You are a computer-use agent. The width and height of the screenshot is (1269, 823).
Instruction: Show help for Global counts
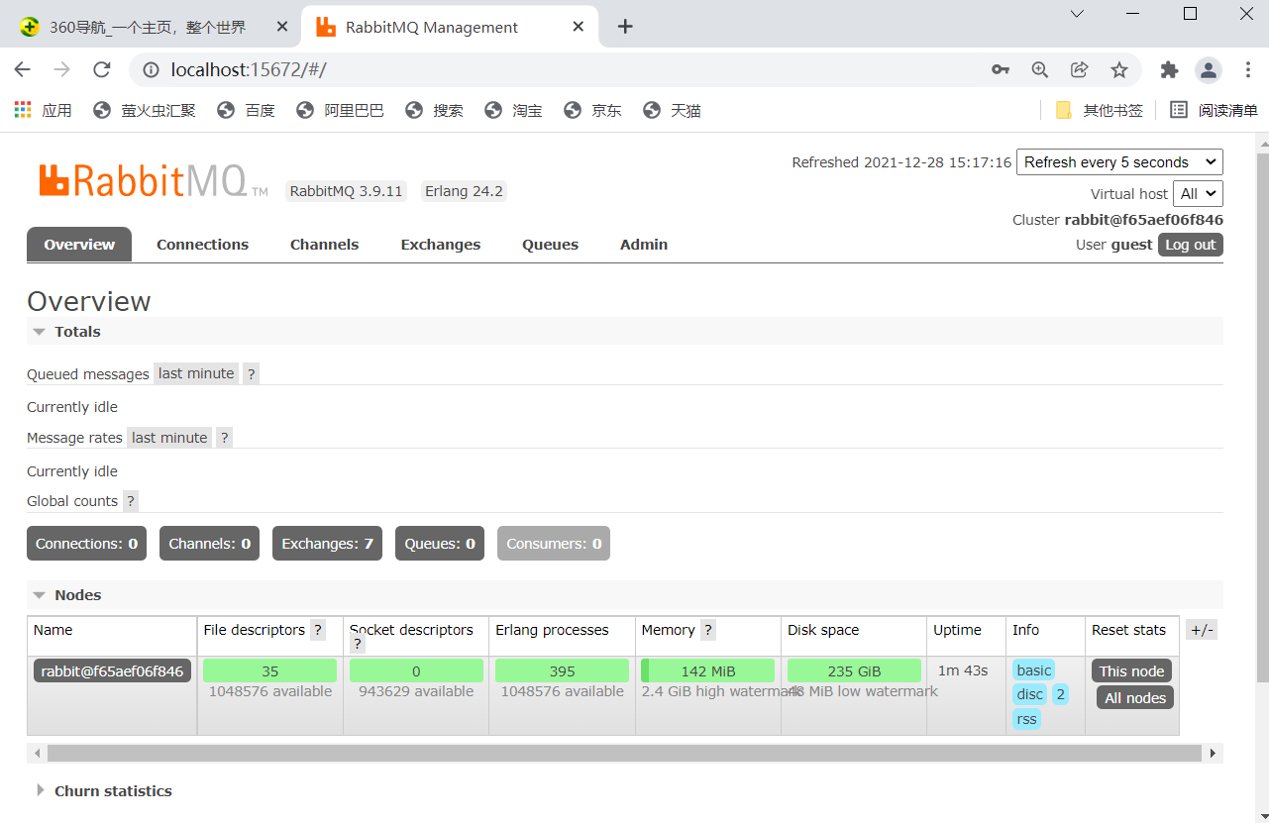pos(131,501)
